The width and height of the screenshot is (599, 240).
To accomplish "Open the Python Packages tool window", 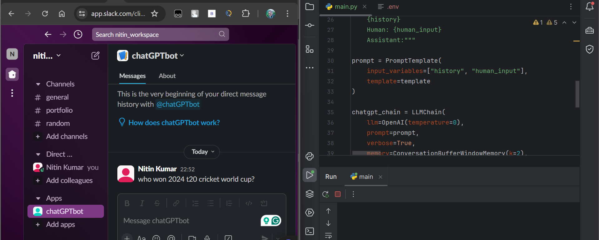I will [309, 194].
